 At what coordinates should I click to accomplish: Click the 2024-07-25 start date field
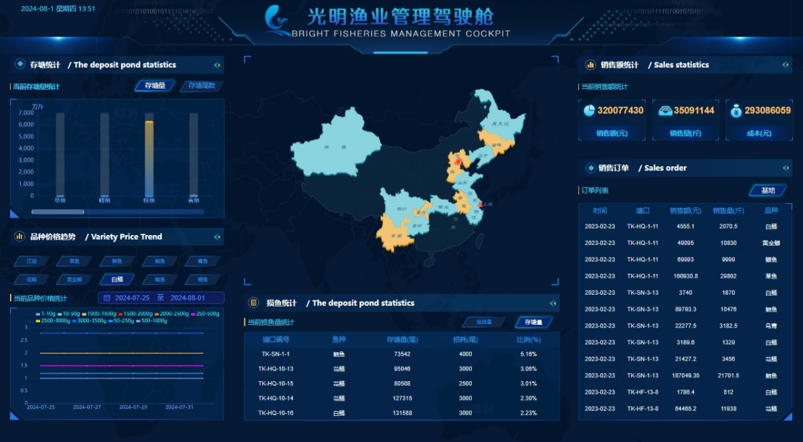[132, 298]
